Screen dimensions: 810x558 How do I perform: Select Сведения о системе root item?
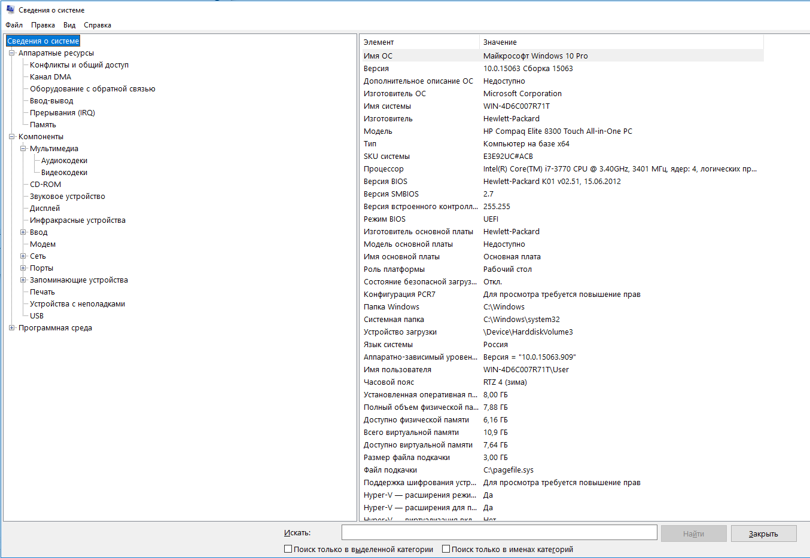coord(43,41)
